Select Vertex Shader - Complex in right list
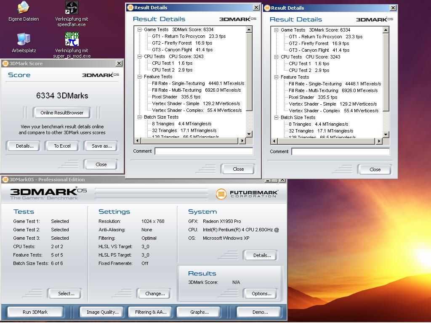431x323 pixels. coord(333,111)
